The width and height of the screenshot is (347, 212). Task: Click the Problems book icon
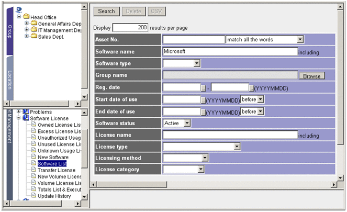[x=26, y=111]
